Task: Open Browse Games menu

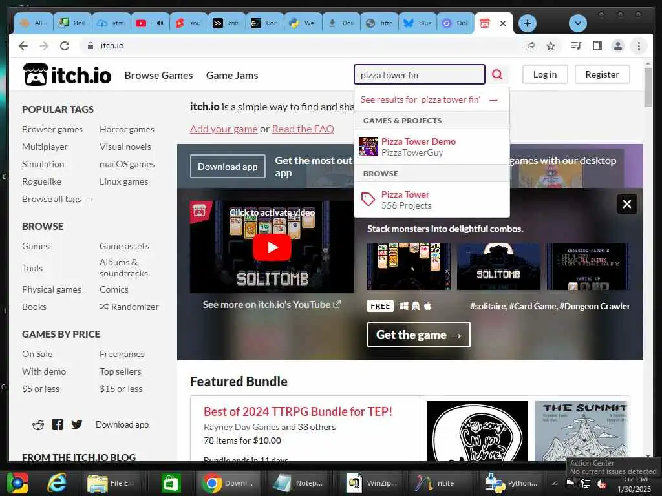Action: [x=158, y=75]
